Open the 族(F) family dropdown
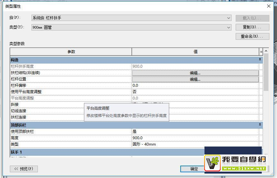This screenshot has width=277, height=178. point(131,18)
